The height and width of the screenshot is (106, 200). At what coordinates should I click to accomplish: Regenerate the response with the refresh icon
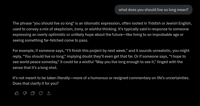(41, 93)
